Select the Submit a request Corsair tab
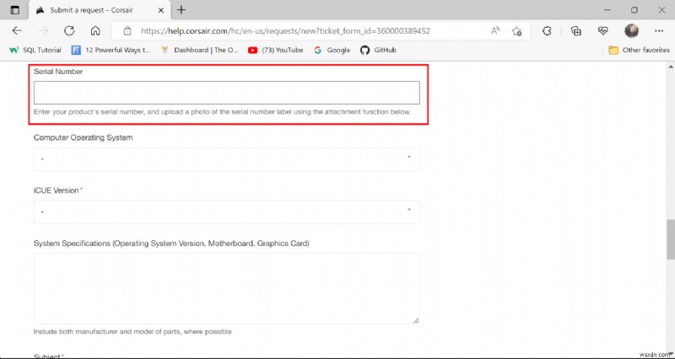The image size is (675, 359). [100, 10]
